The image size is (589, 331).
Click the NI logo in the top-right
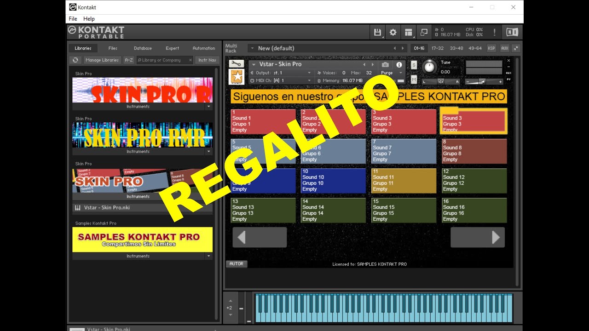512,32
